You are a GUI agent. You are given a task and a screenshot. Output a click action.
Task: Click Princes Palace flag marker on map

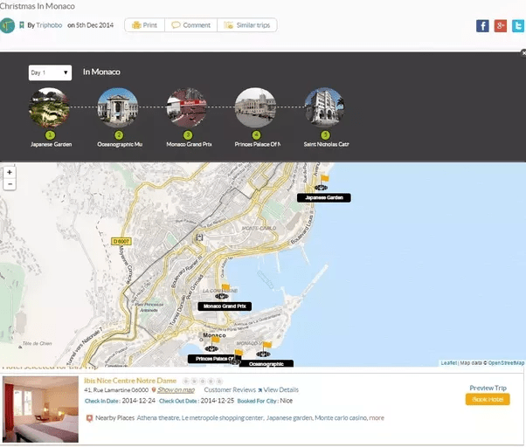pos(212,344)
